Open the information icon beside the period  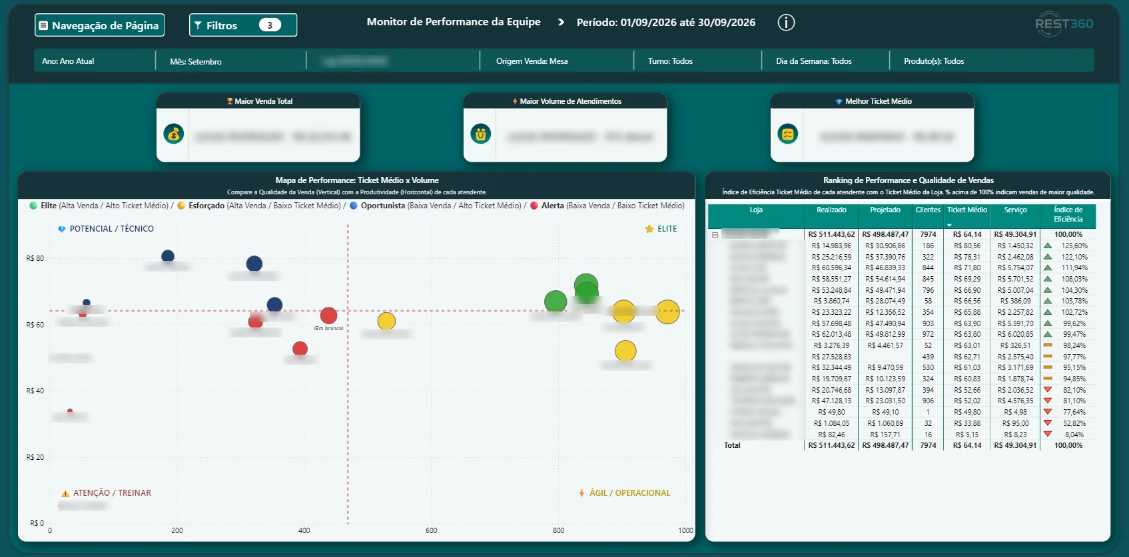tap(786, 23)
